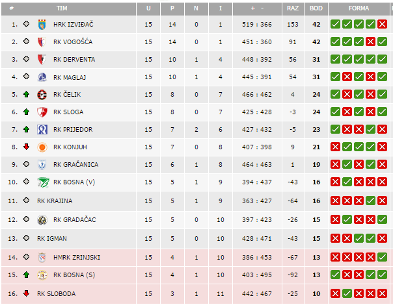Viewport: 393px width, 307px height.
Task: Click the RK Gradačac team logo
Action: point(43,220)
